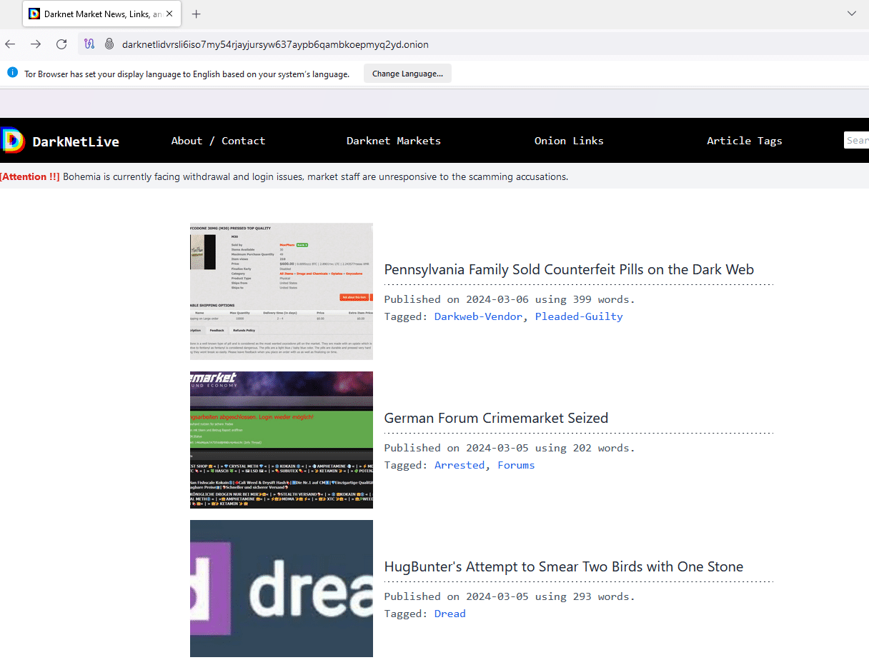The height and width of the screenshot is (665, 869).
Task: Click the forward navigation arrow
Action: pos(36,44)
